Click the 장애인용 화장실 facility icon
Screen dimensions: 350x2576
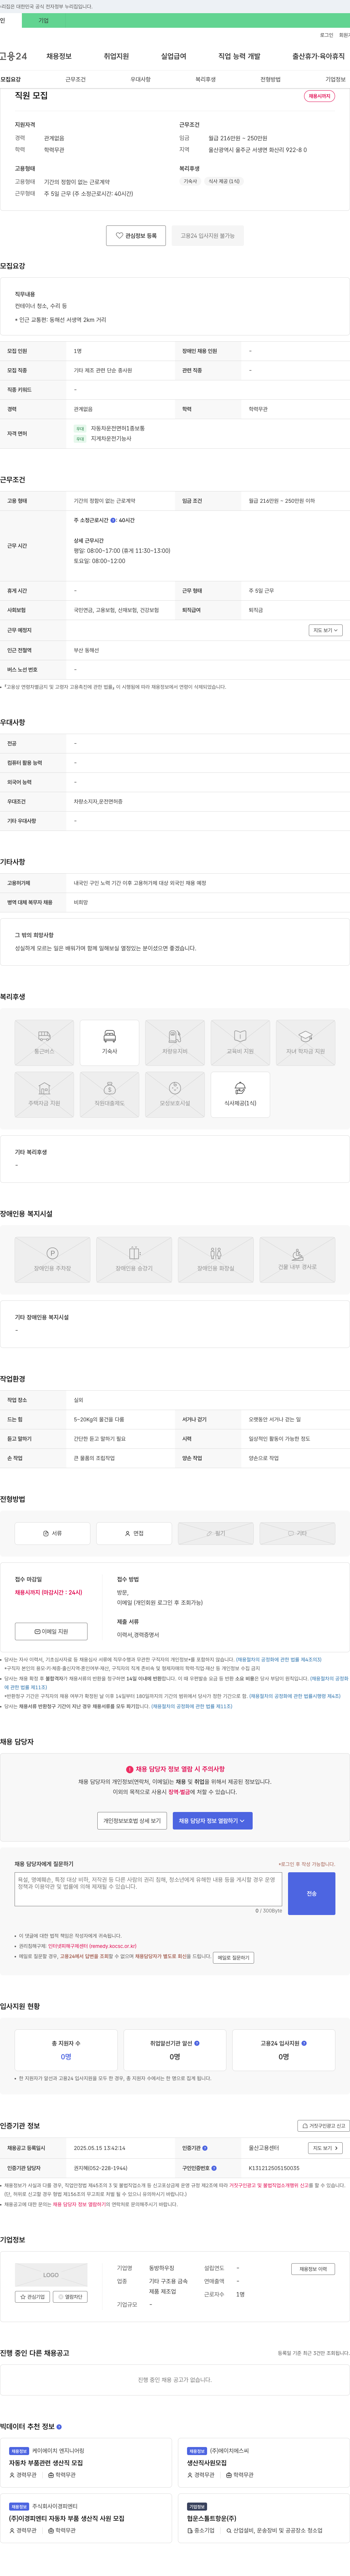pyautogui.click(x=215, y=1260)
